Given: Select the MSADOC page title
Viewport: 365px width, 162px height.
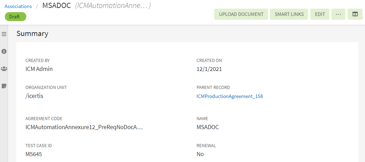Looking at the screenshot, I should (x=56, y=6).
